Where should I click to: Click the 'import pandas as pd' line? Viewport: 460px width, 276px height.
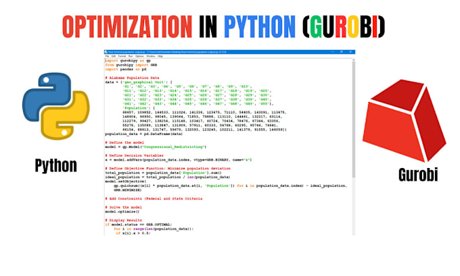[126, 70]
